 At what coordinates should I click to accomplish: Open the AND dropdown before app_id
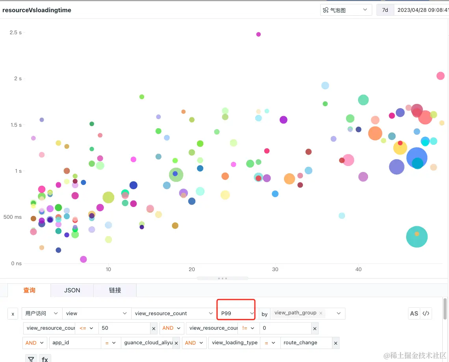point(34,343)
